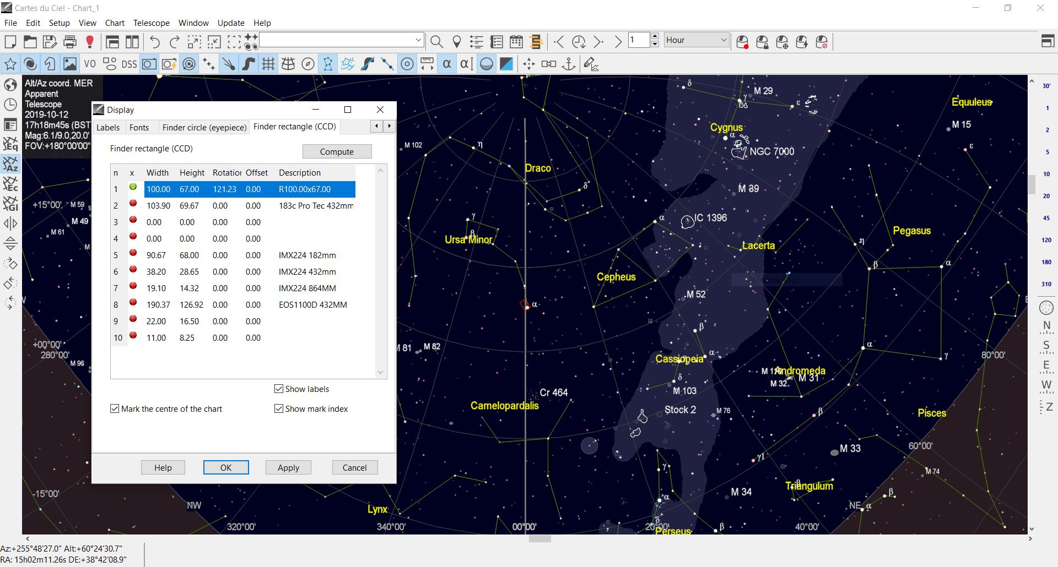The height and width of the screenshot is (567, 1058).
Task: Toggle the DSS image button
Action: point(129,64)
